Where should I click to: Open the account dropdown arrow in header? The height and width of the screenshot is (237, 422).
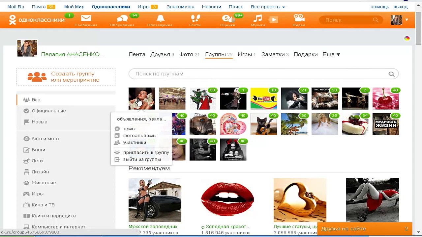click(407, 20)
